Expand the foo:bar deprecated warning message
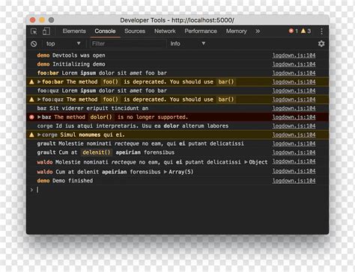355x272 pixels. [x=39, y=81]
